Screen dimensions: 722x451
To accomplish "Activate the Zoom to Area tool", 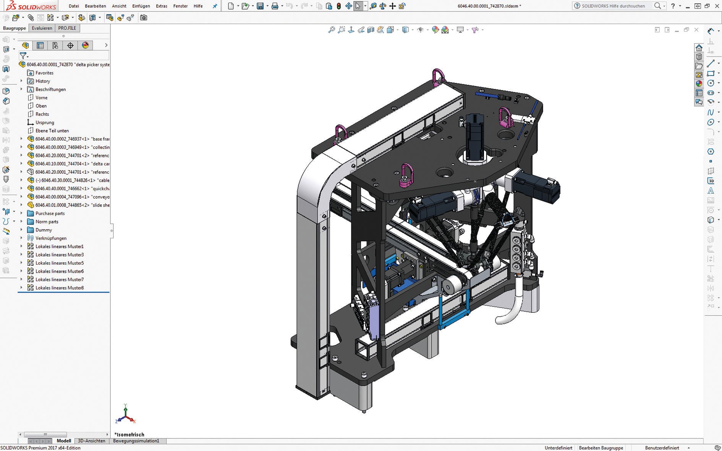I will pyautogui.click(x=342, y=30).
